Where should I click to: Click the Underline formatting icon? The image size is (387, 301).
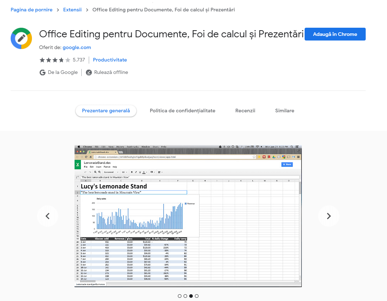coord(140,172)
